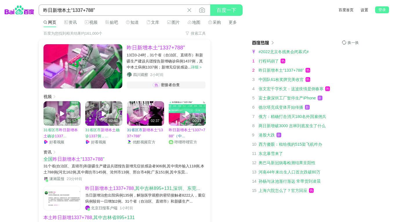Expand the 资讯 section arrow

55,152
